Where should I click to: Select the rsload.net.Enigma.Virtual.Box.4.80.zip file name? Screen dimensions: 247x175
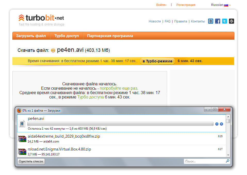59,149
